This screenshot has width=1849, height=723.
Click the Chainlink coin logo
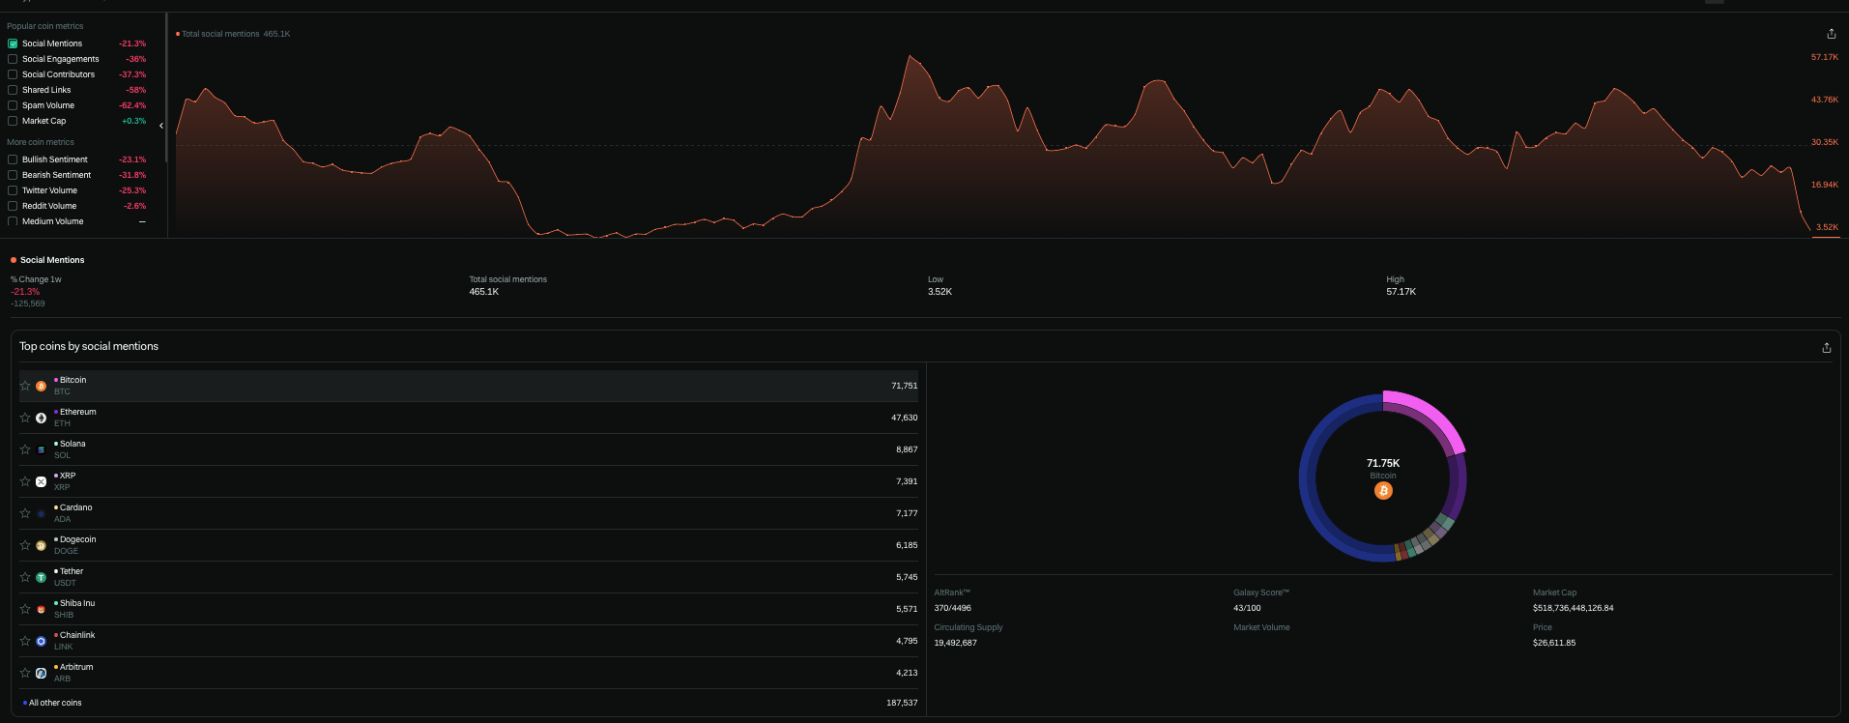coord(41,641)
